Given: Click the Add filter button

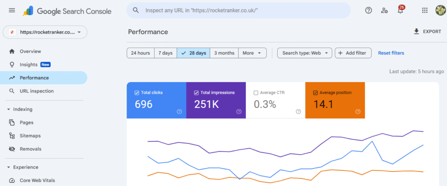Looking at the screenshot, I should tap(353, 53).
